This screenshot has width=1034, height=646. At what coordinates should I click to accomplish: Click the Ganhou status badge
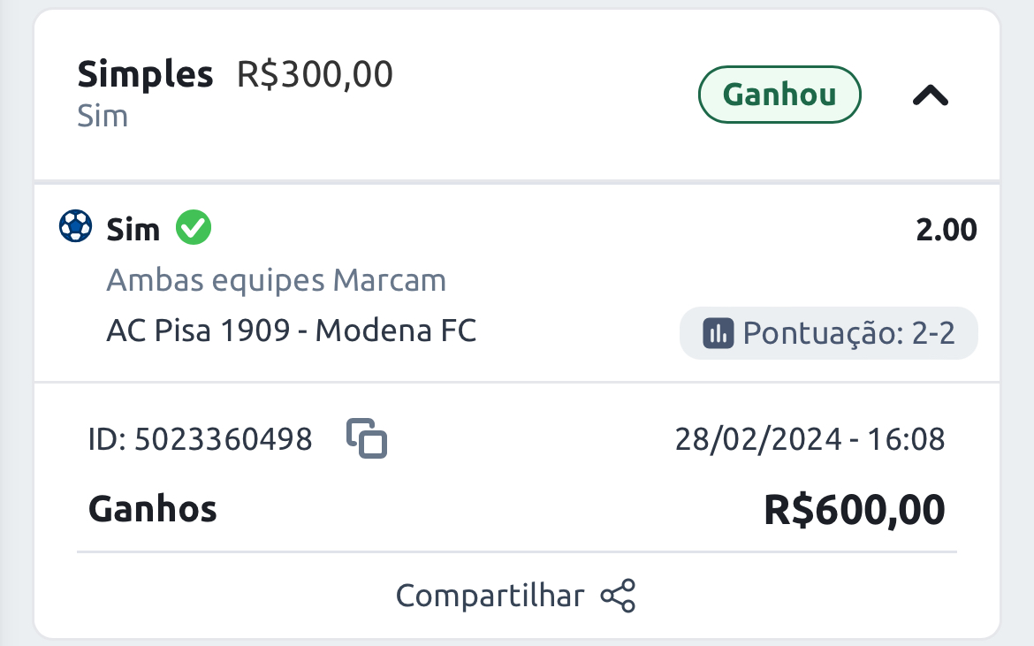tap(779, 95)
